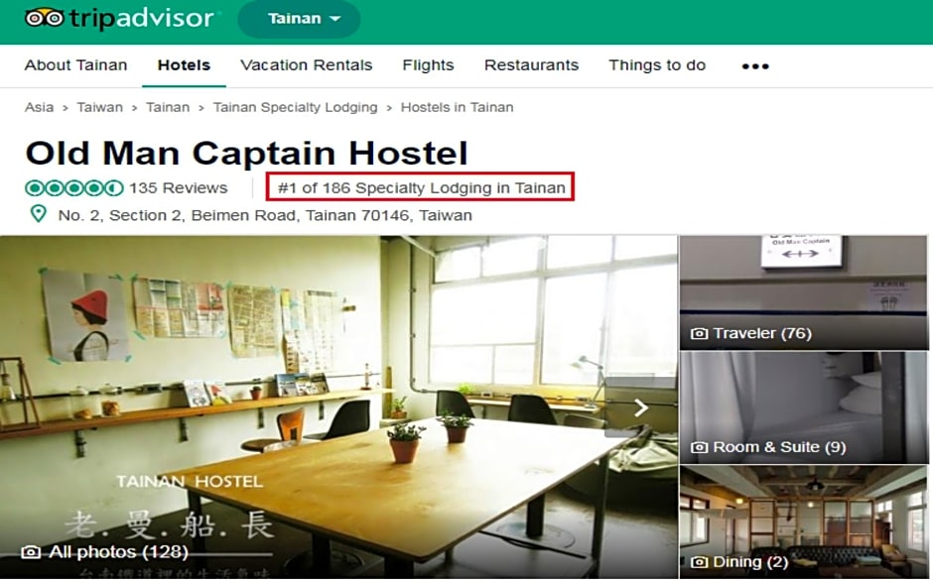The image size is (933, 583).
Task: Open the Flights page
Action: (428, 65)
